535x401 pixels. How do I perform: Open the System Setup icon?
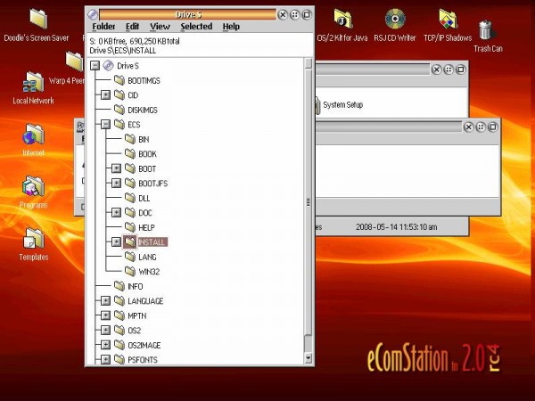point(342,105)
